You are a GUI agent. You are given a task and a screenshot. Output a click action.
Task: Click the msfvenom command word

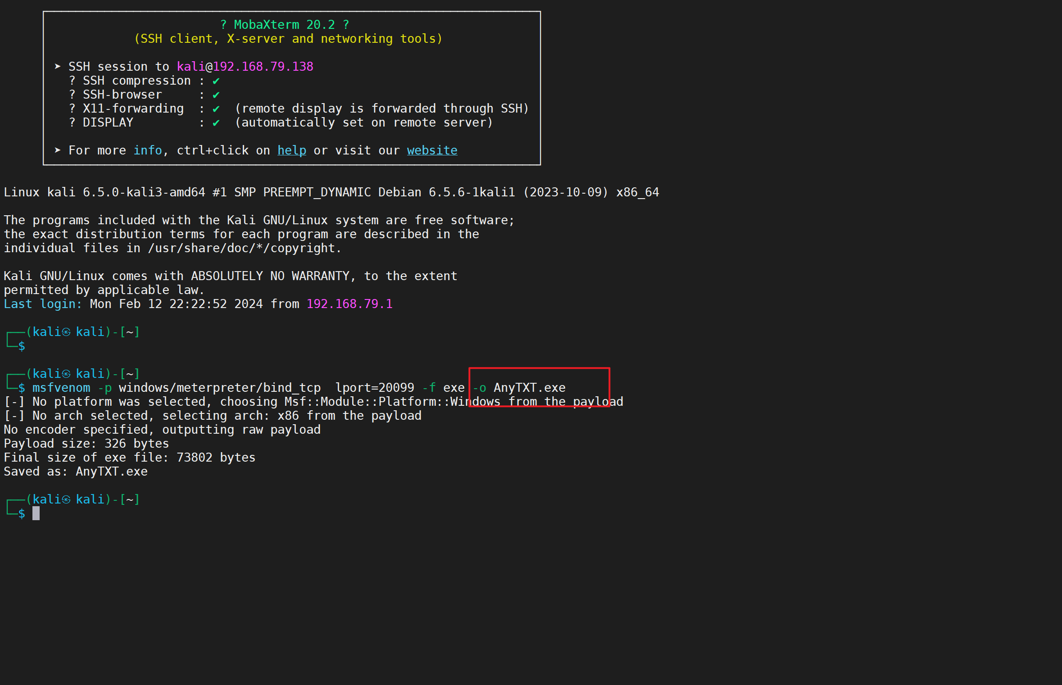(61, 388)
